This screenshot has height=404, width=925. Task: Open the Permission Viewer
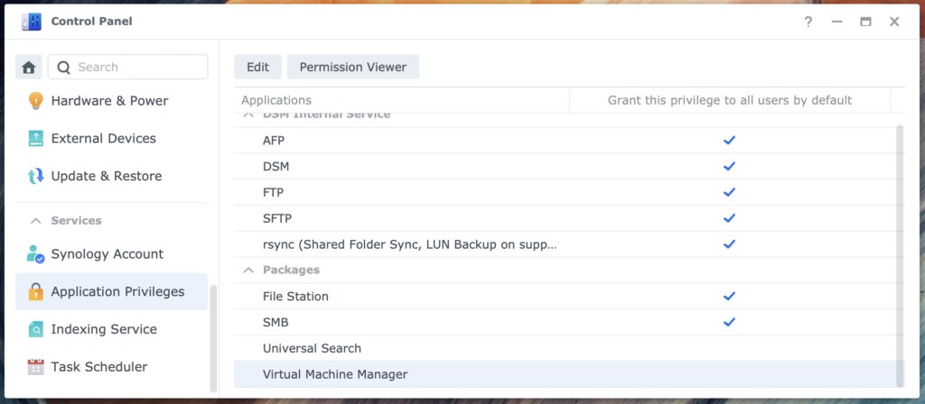(x=353, y=67)
